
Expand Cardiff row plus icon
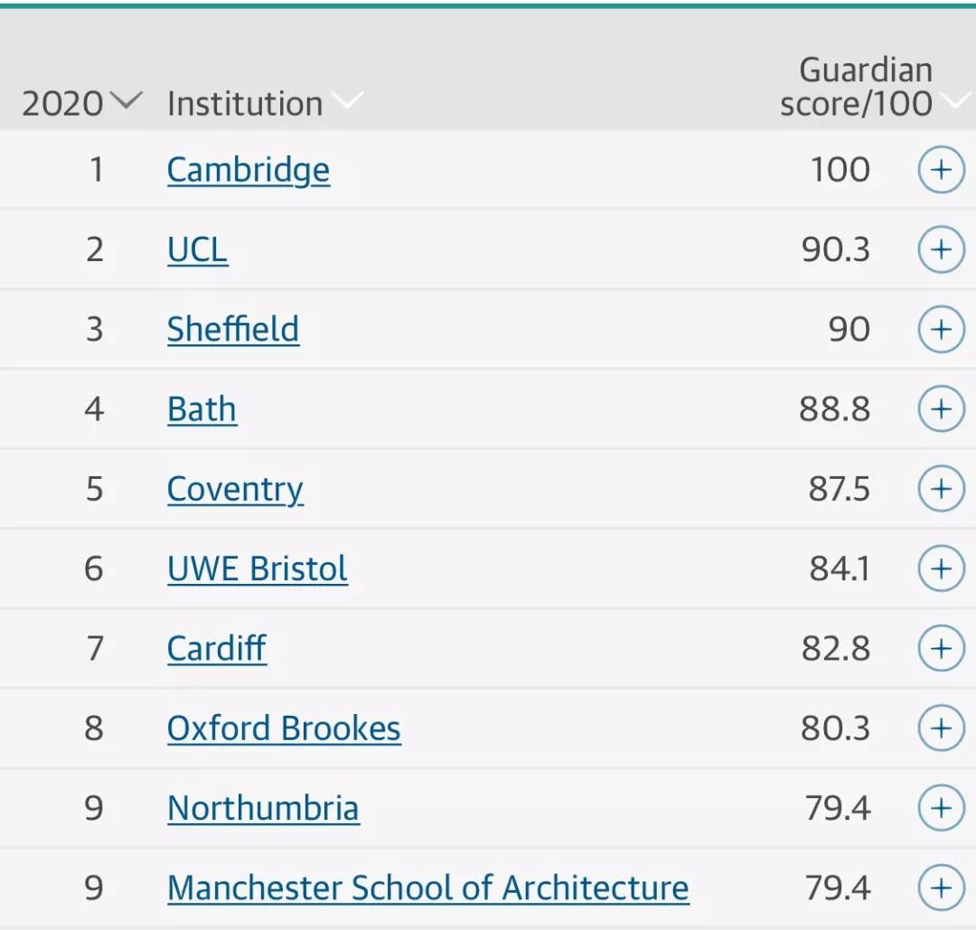tap(941, 648)
